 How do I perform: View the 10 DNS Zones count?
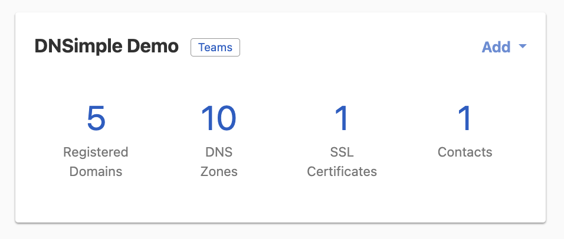pyautogui.click(x=219, y=118)
